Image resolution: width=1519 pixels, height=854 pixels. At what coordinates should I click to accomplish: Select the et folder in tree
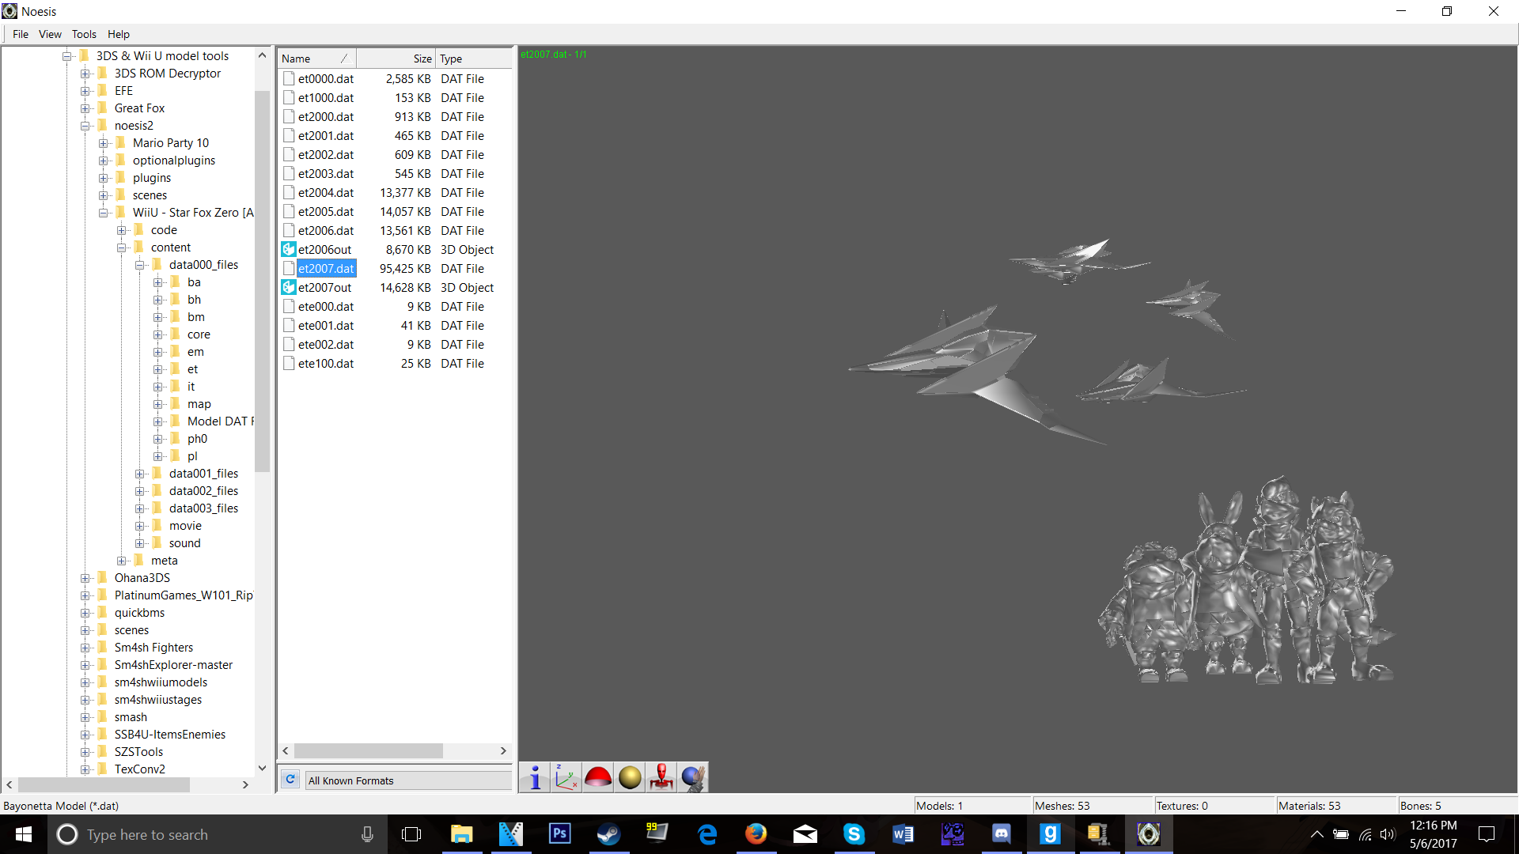pyautogui.click(x=192, y=369)
